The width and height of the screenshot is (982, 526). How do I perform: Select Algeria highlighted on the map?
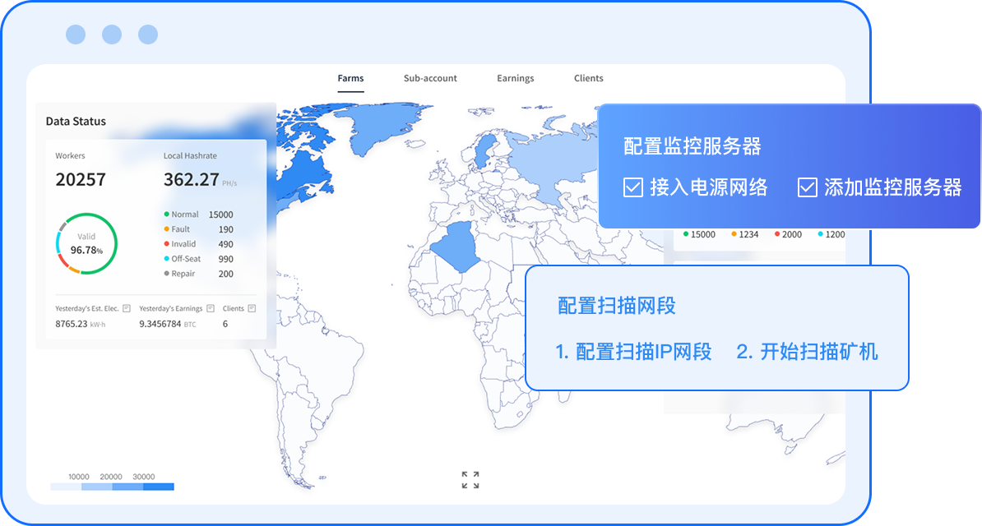456,247
